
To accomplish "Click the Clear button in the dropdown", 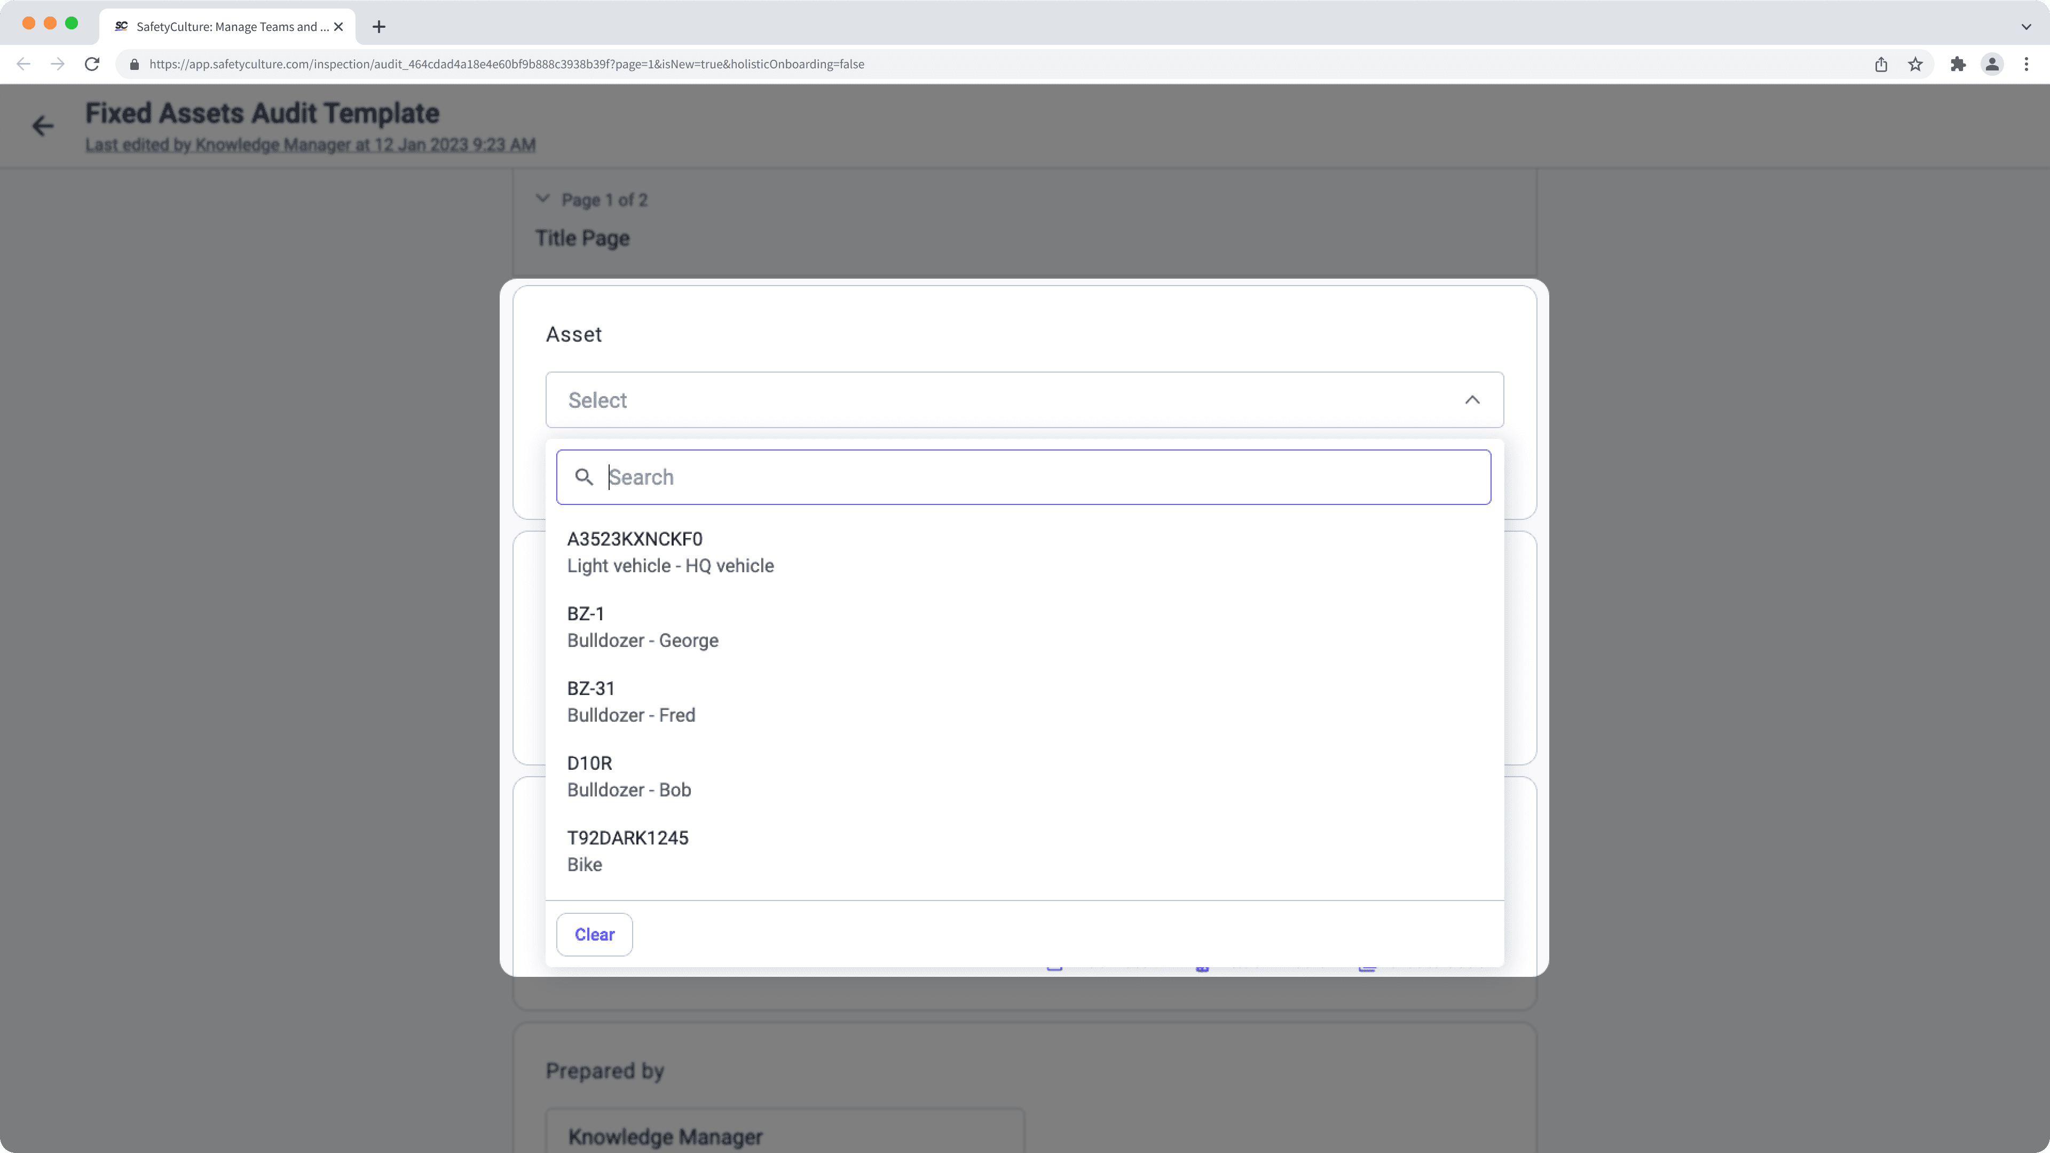I will (594, 934).
